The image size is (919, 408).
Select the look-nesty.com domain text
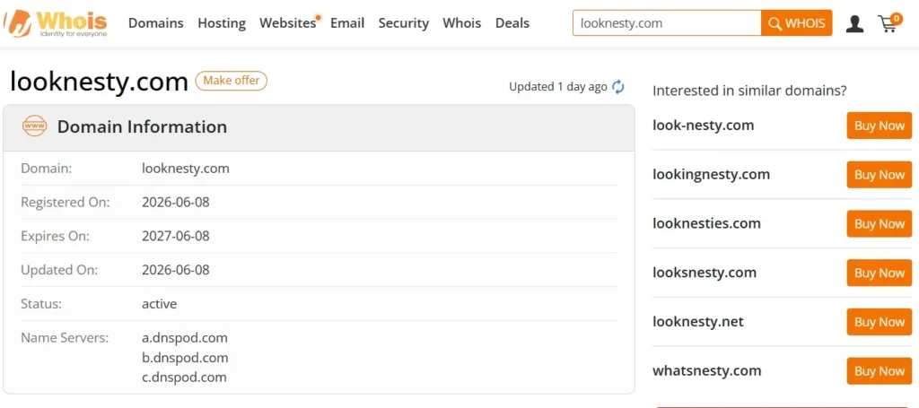[x=704, y=126]
